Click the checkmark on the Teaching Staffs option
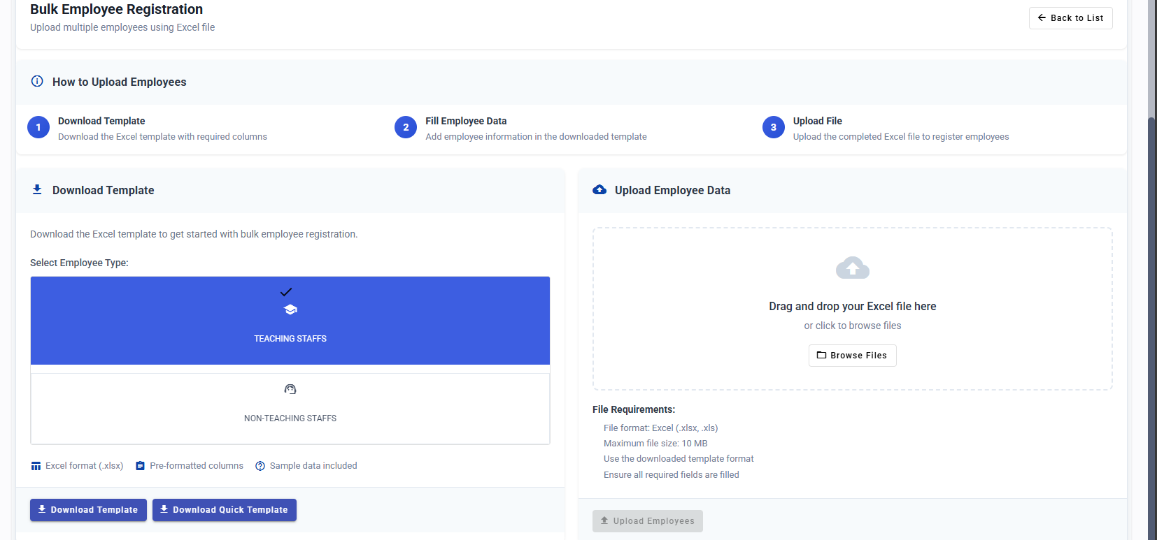Viewport: 1157px width, 540px height. pos(286,292)
